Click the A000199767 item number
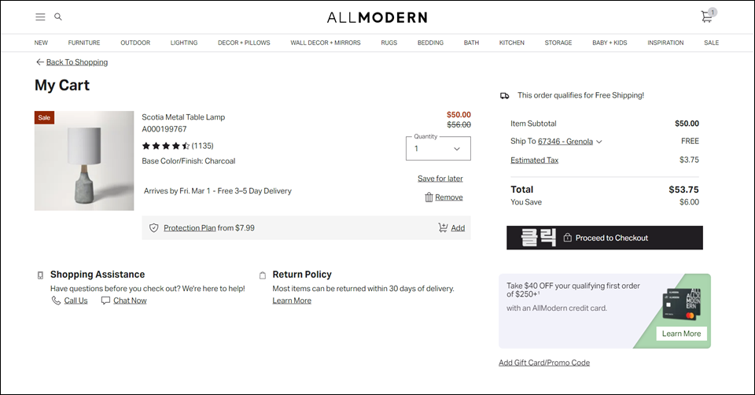 (x=164, y=129)
